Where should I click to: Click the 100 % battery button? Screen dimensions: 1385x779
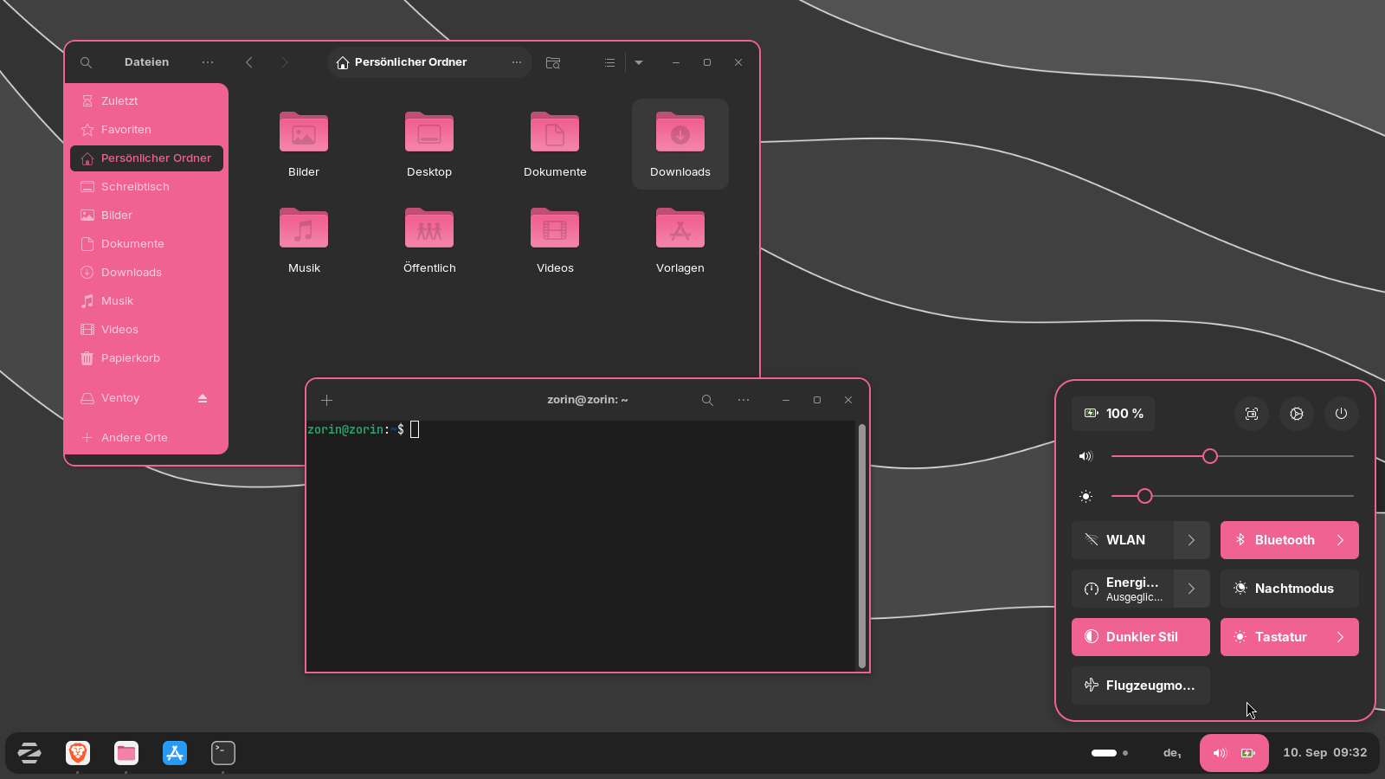click(x=1113, y=414)
